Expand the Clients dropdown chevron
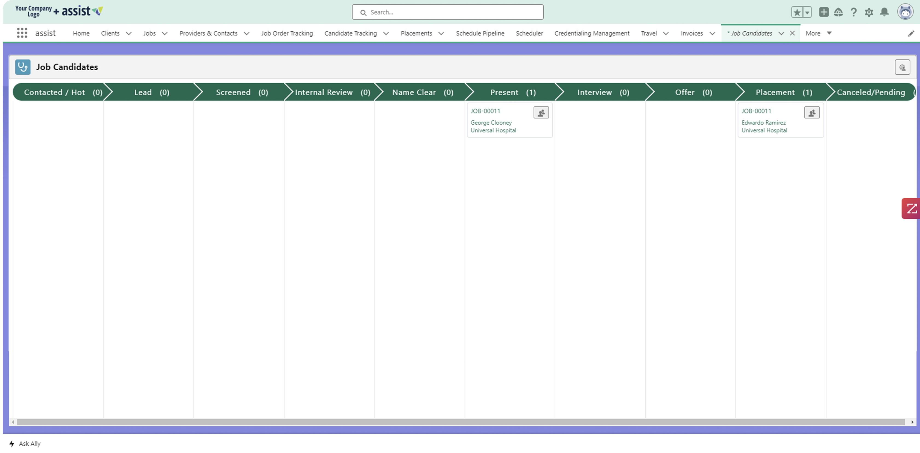 pyautogui.click(x=128, y=34)
